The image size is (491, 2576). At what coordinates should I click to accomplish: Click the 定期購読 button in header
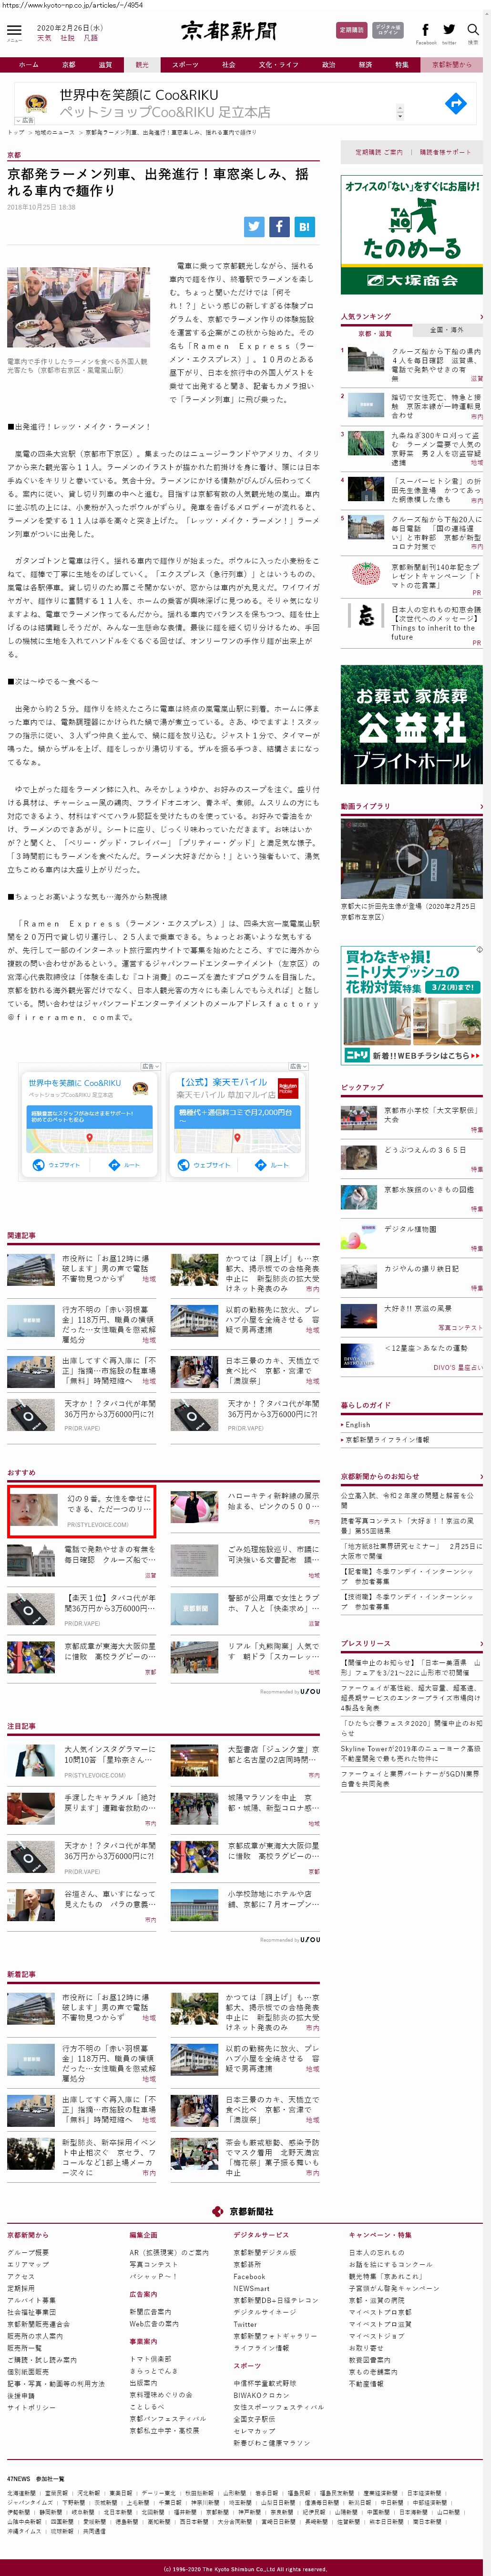(351, 31)
